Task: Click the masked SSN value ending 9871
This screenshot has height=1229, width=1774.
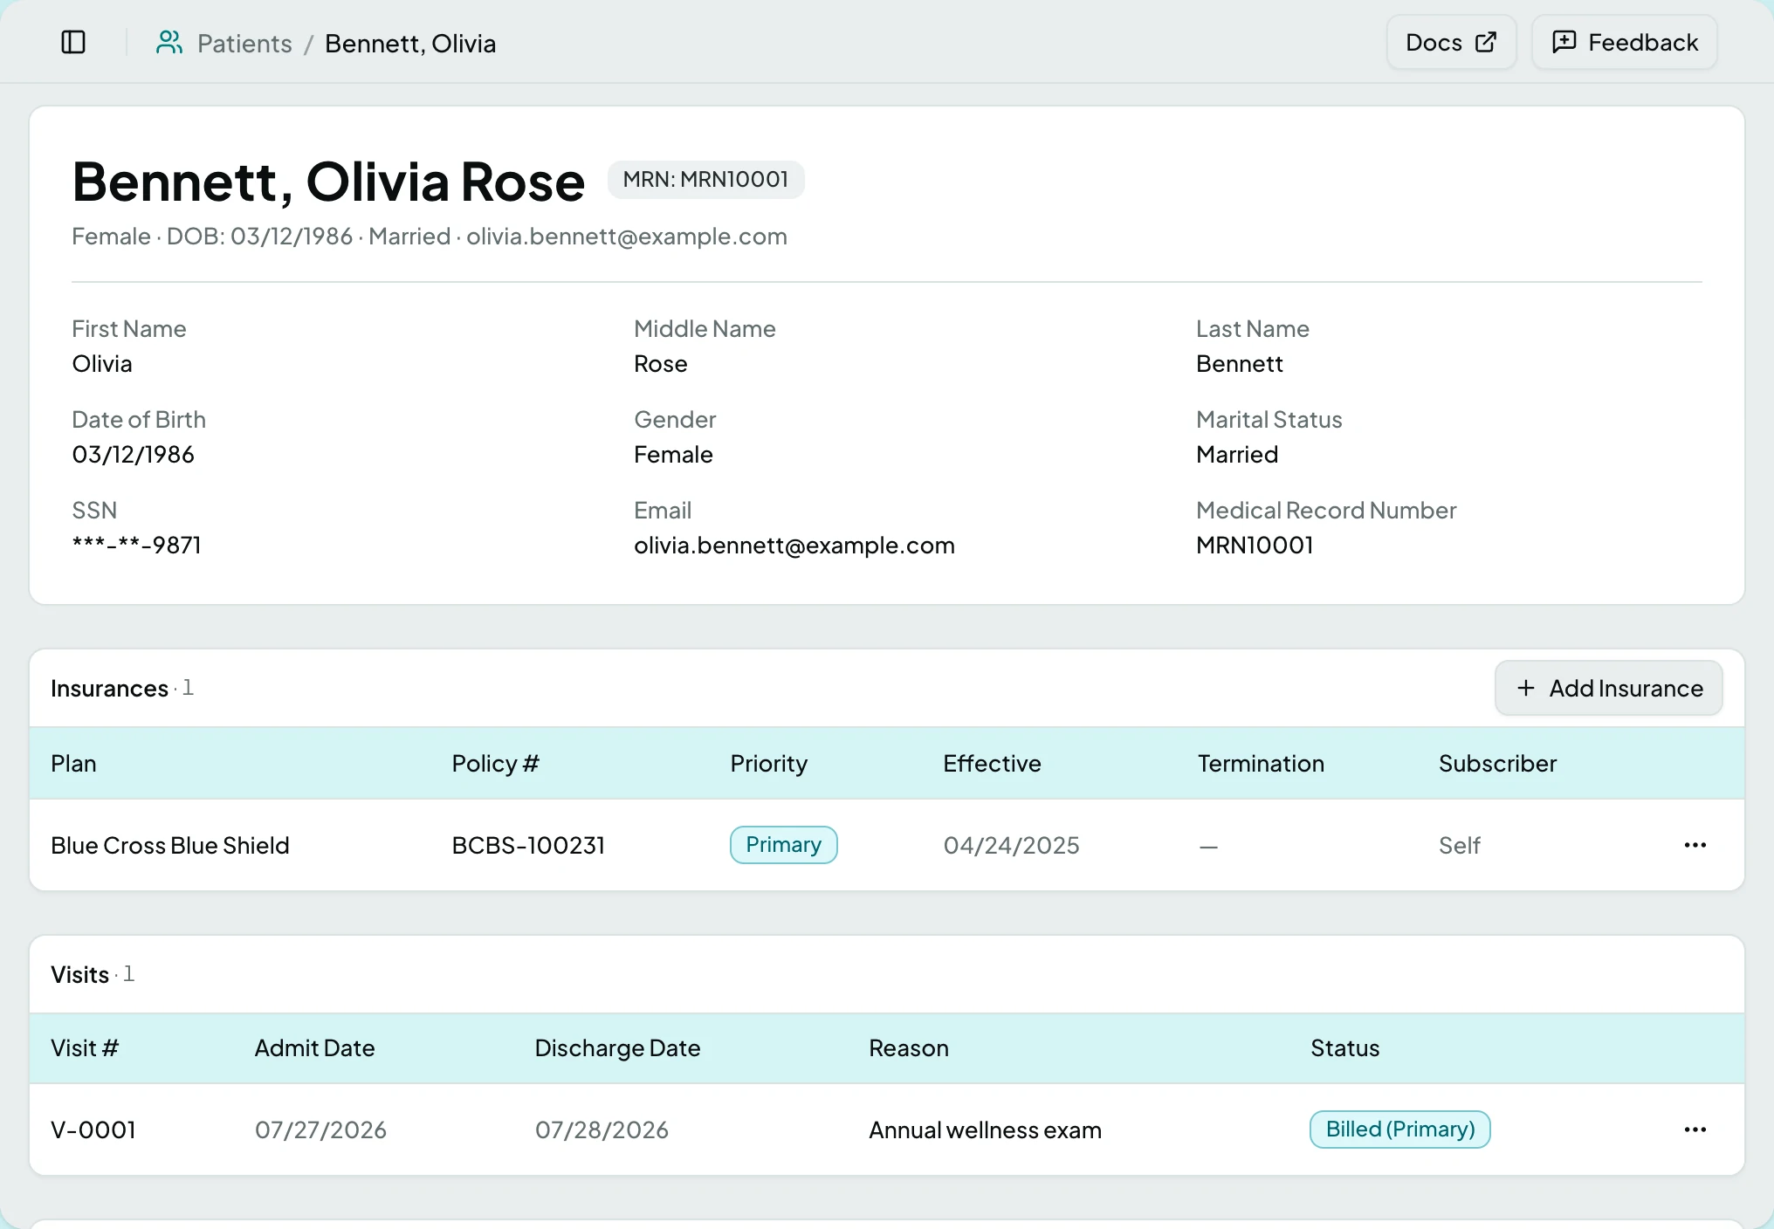Action: [136, 545]
